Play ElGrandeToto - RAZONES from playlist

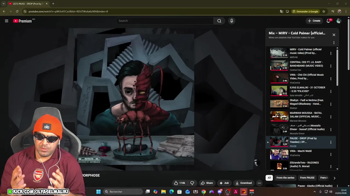(x=301, y=166)
